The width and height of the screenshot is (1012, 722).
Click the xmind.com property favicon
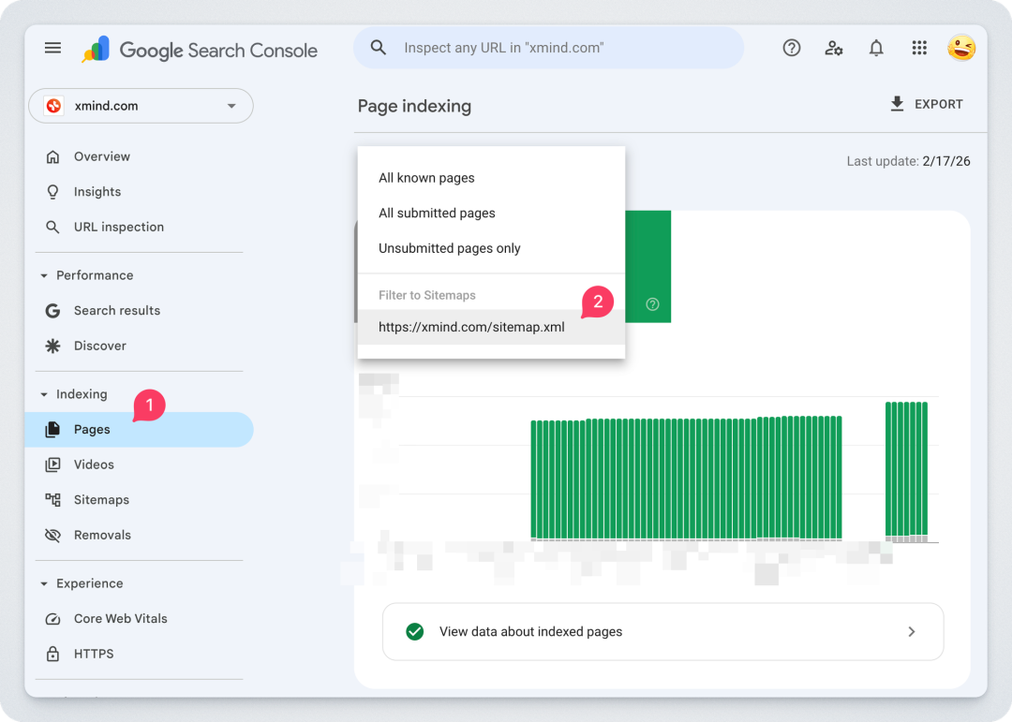click(54, 106)
